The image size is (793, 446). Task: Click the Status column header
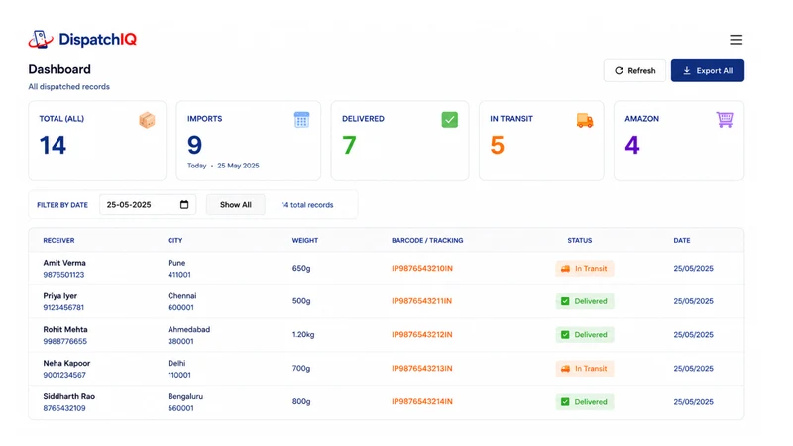[580, 240]
